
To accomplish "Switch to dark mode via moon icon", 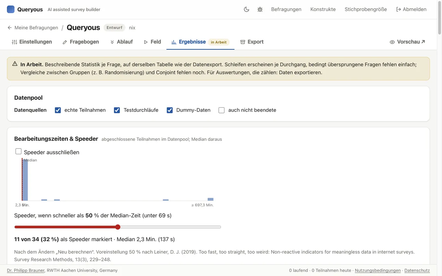I will click(x=247, y=9).
